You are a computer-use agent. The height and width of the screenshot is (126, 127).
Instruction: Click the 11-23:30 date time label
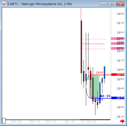[89, 122]
